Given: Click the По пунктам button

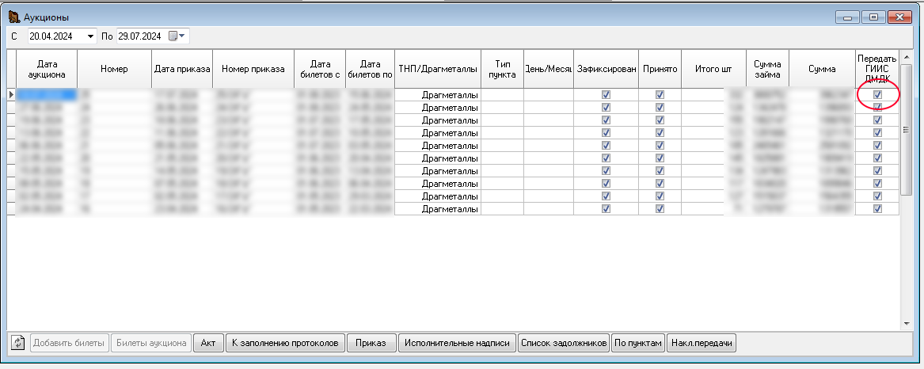Looking at the screenshot, I should coord(637,343).
